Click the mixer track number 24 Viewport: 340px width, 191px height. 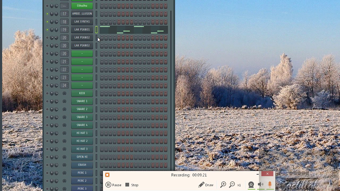coord(64,85)
